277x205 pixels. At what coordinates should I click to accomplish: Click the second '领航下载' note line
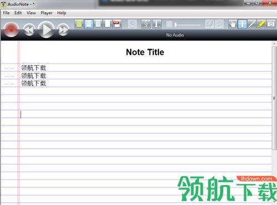(33, 76)
